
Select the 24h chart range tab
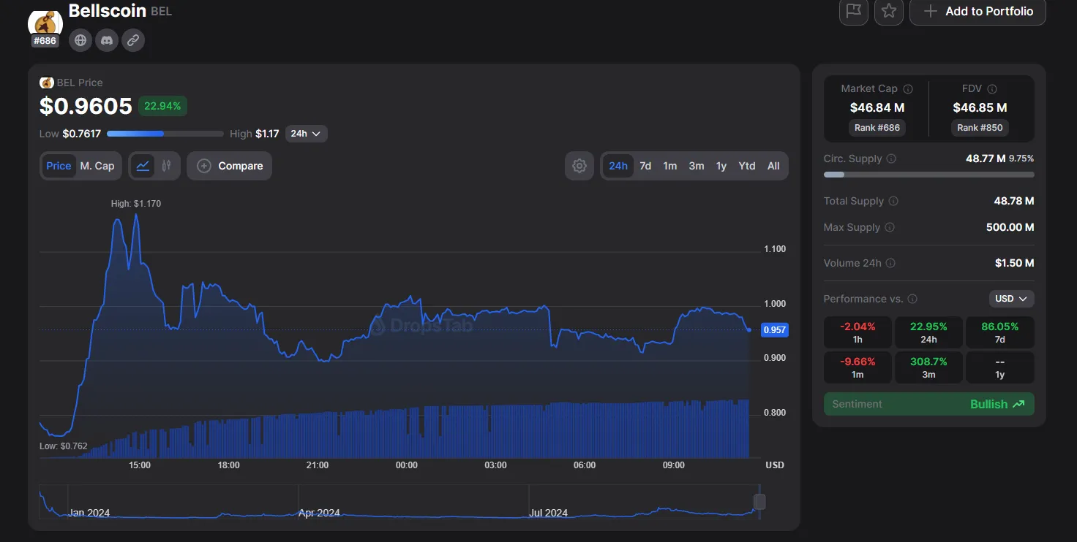tap(618, 166)
